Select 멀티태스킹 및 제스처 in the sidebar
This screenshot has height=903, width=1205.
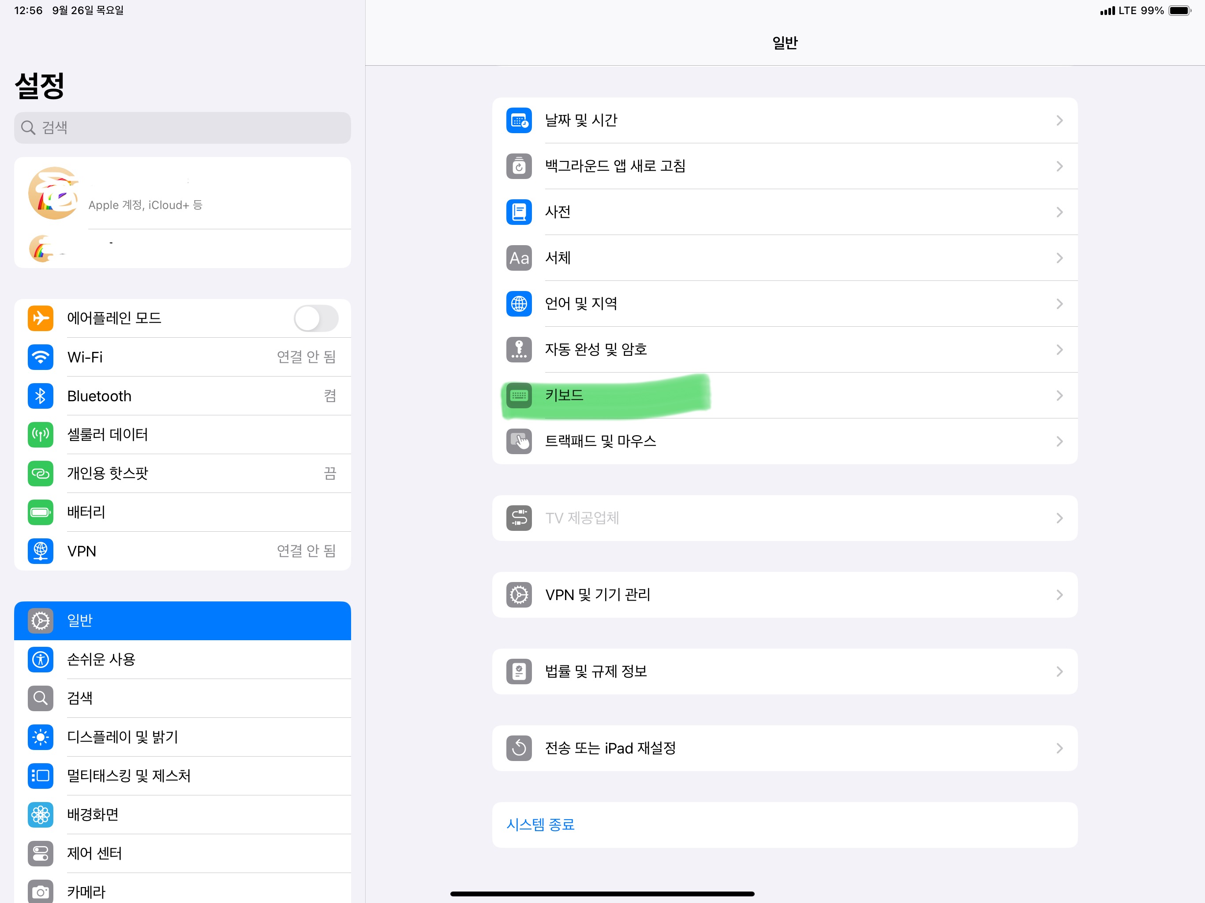pyautogui.click(x=183, y=776)
